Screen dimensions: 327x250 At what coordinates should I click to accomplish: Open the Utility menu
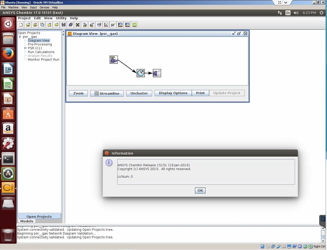pyautogui.click(x=61, y=18)
